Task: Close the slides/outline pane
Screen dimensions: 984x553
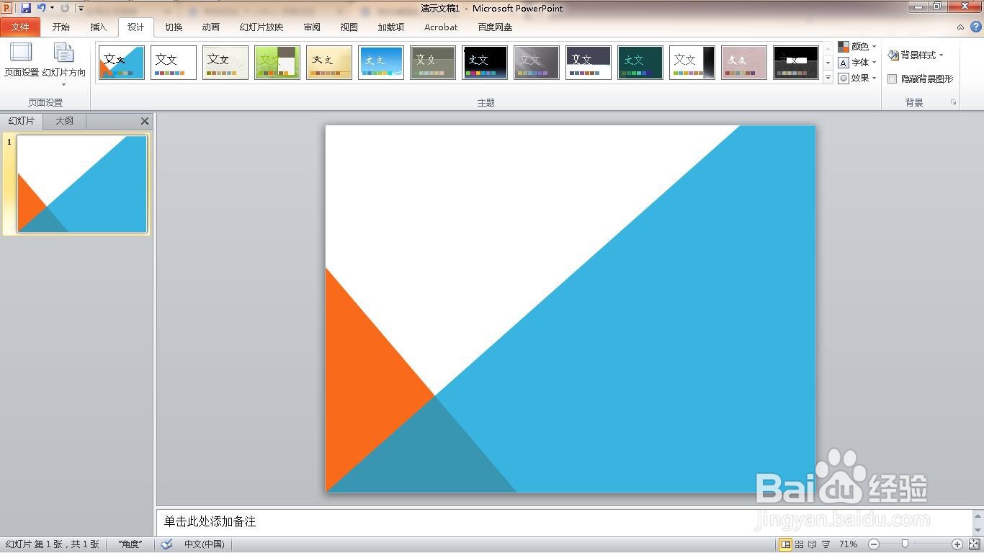Action: pyautogui.click(x=145, y=121)
